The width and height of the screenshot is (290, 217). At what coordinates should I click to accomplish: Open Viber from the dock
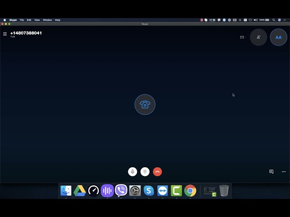coord(121,190)
